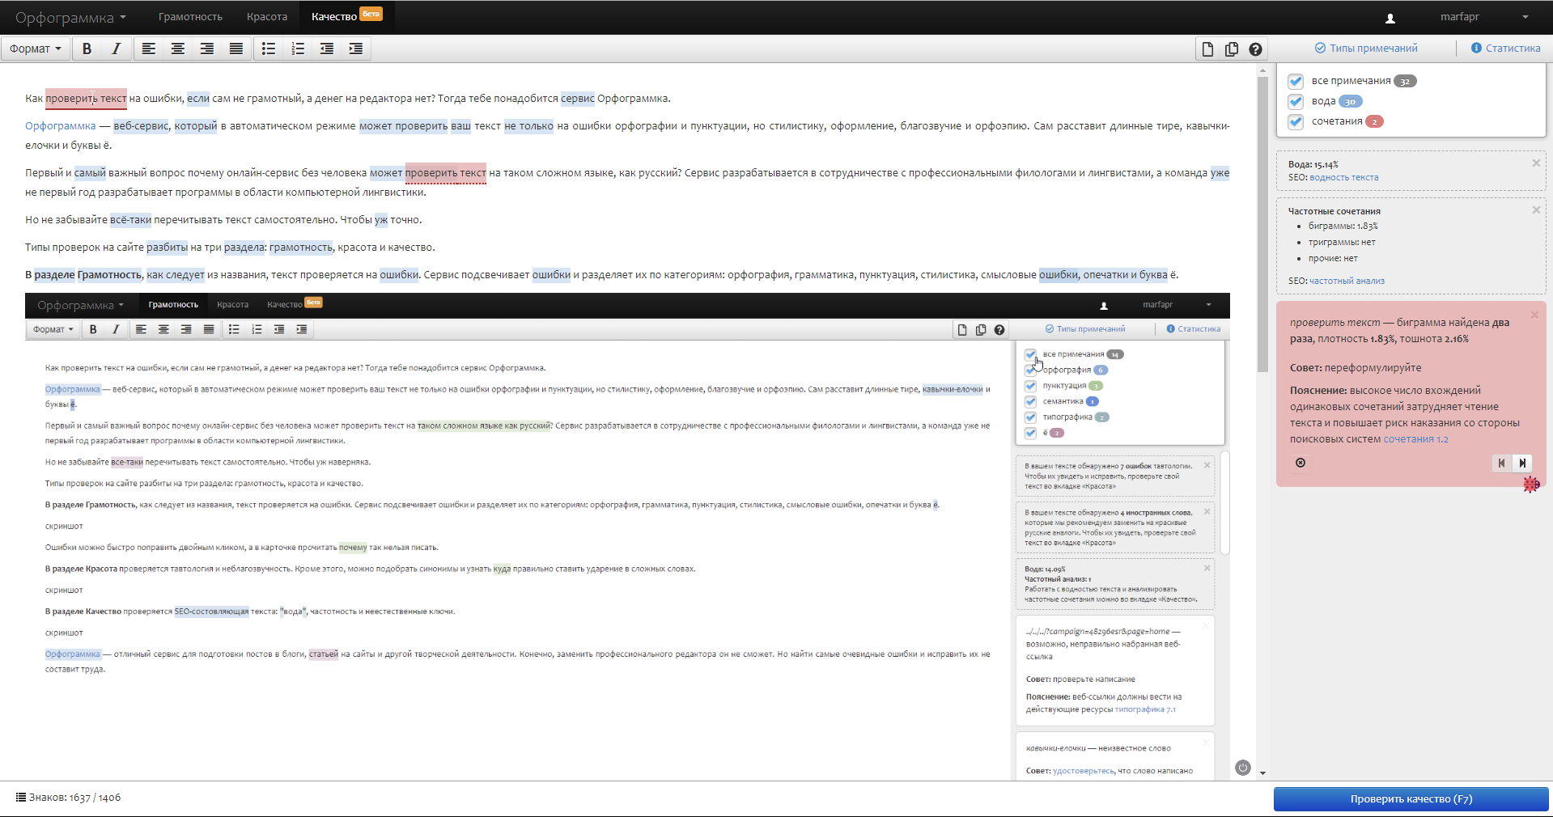Screen dimensions: 1553x817
Task: Click the round power icon near the scrollbar
Action: [1243, 768]
